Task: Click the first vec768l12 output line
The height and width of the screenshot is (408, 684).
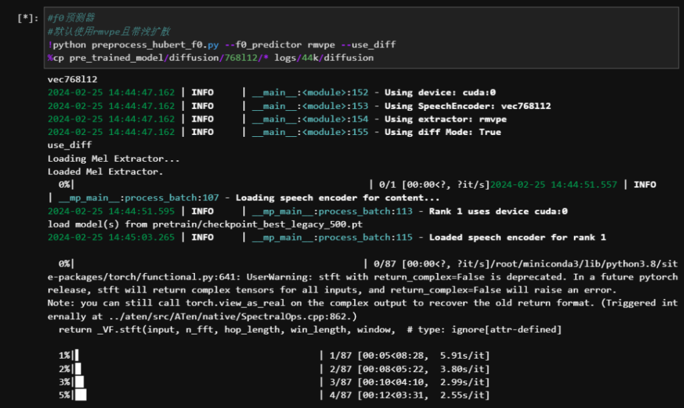Action: 72,79
